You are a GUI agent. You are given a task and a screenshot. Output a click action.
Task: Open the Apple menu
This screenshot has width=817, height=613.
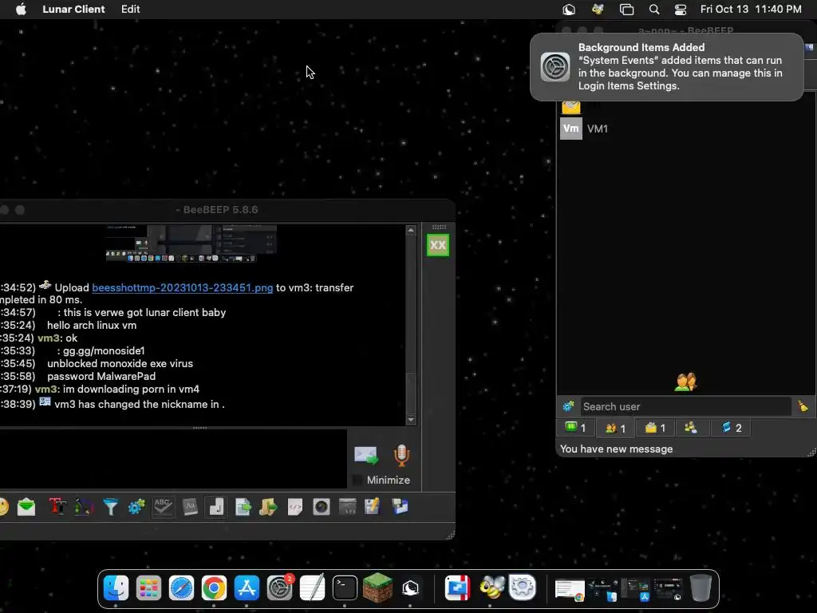21,10
